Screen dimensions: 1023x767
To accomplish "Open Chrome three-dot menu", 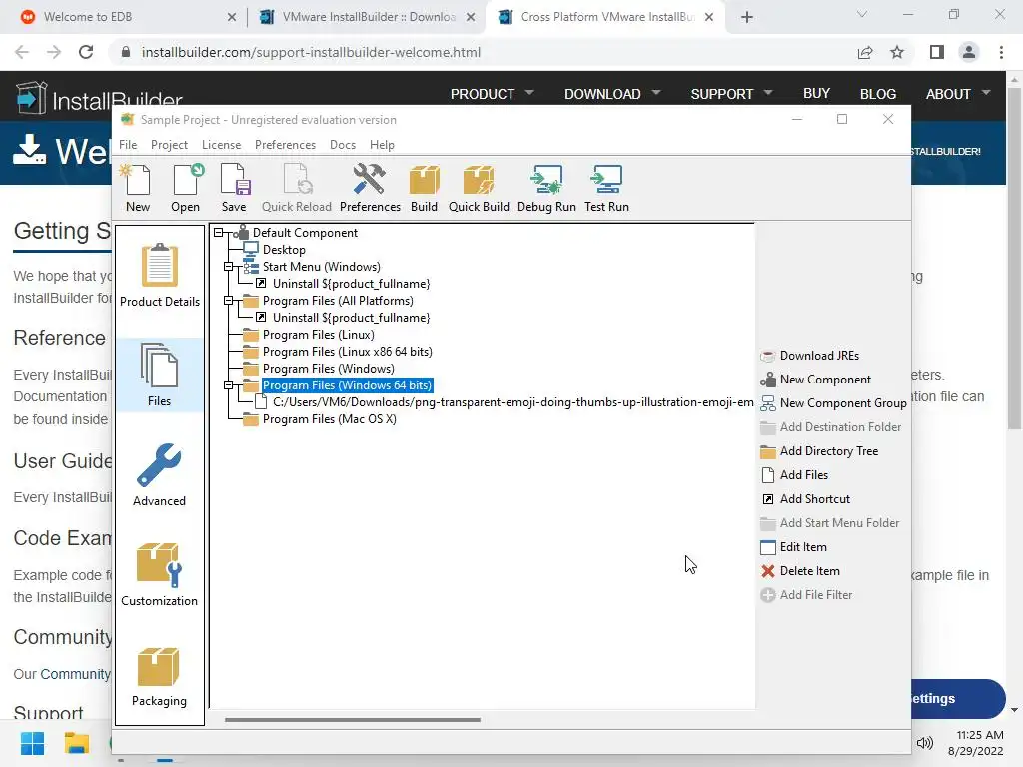I will [1001, 52].
